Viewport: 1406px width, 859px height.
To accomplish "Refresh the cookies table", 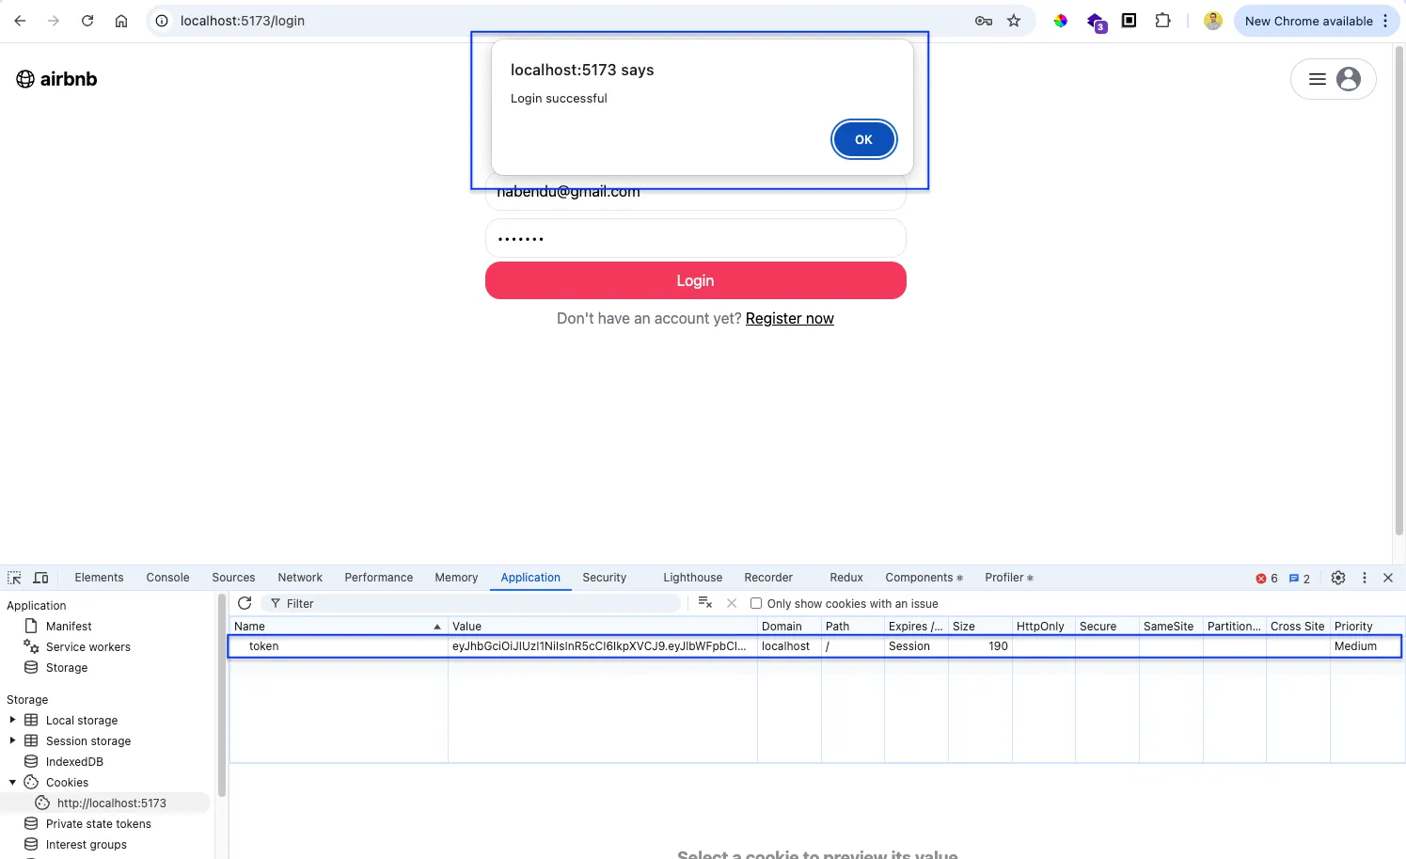I will 245,603.
